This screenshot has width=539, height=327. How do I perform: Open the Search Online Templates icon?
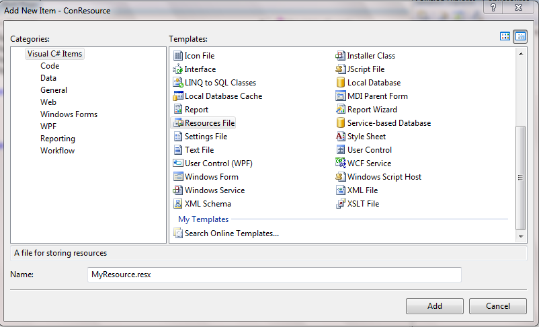(x=177, y=233)
